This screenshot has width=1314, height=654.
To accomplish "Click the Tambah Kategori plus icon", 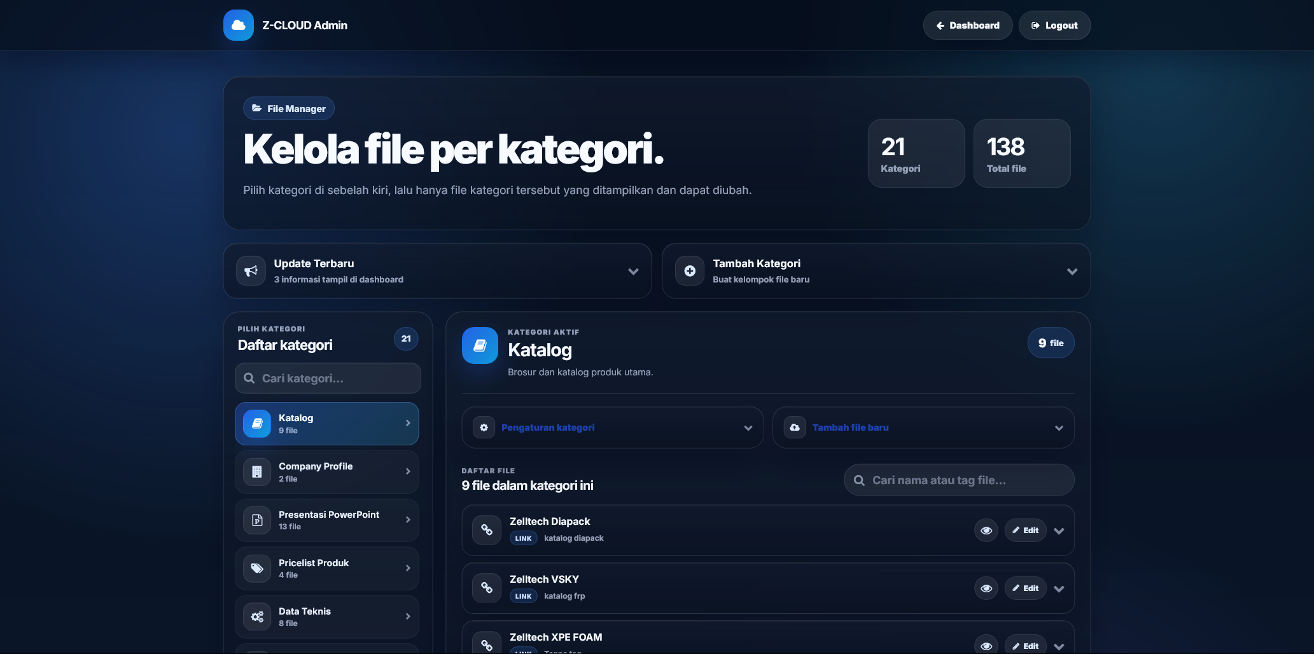I will [x=690, y=271].
